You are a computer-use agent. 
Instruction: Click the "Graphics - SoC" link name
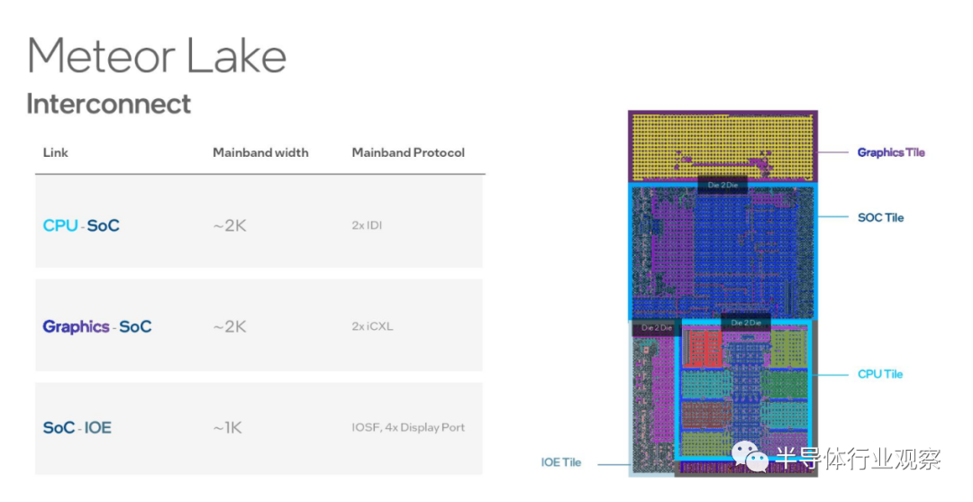click(96, 326)
